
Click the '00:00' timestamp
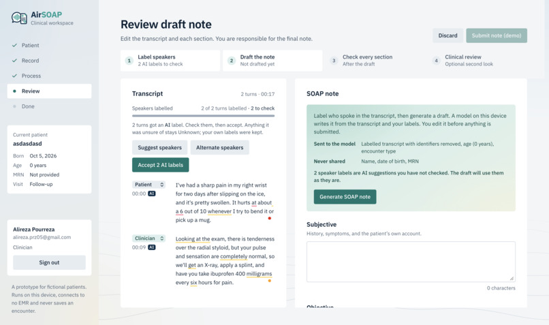point(139,194)
